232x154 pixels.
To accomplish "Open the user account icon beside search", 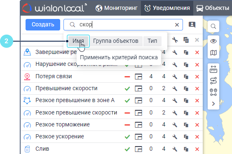I will [192, 25].
